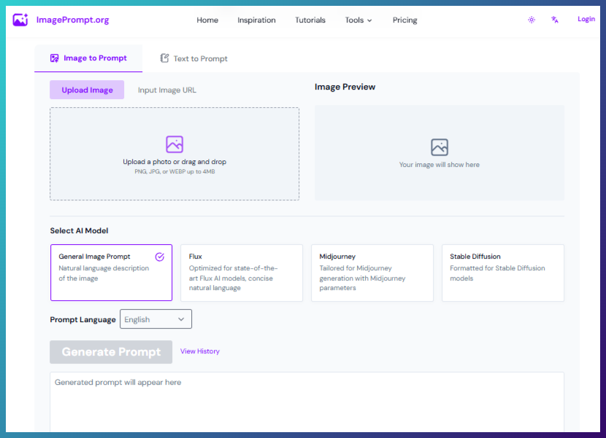Click the "PNG, JPG, or WEBP up to 4MB" text
Screen dimensions: 606x438
click(174, 171)
